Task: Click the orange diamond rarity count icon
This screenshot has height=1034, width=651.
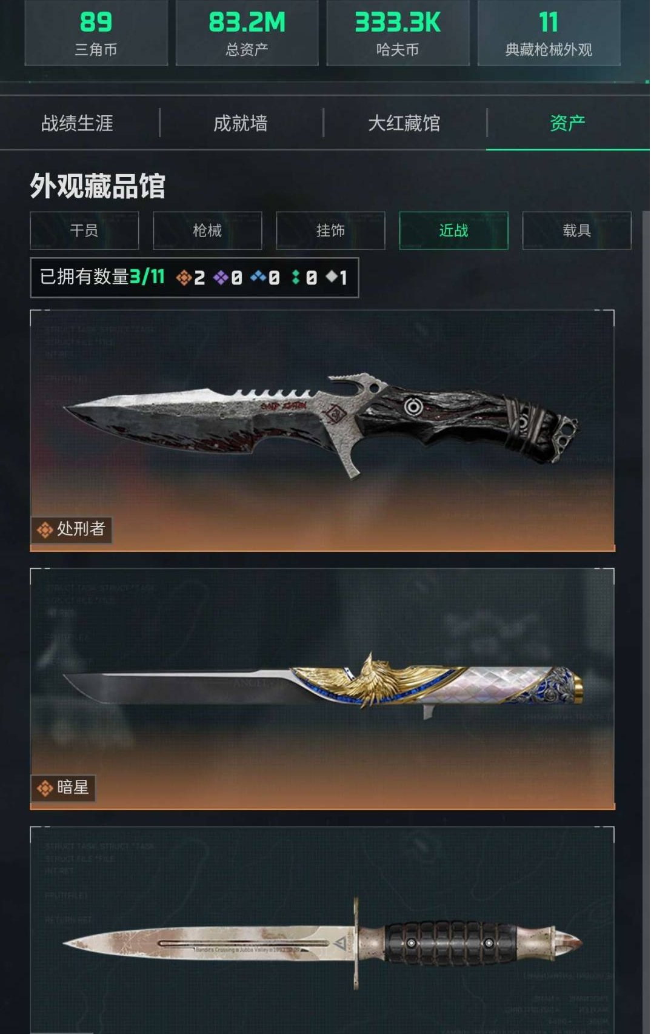Action: (184, 278)
